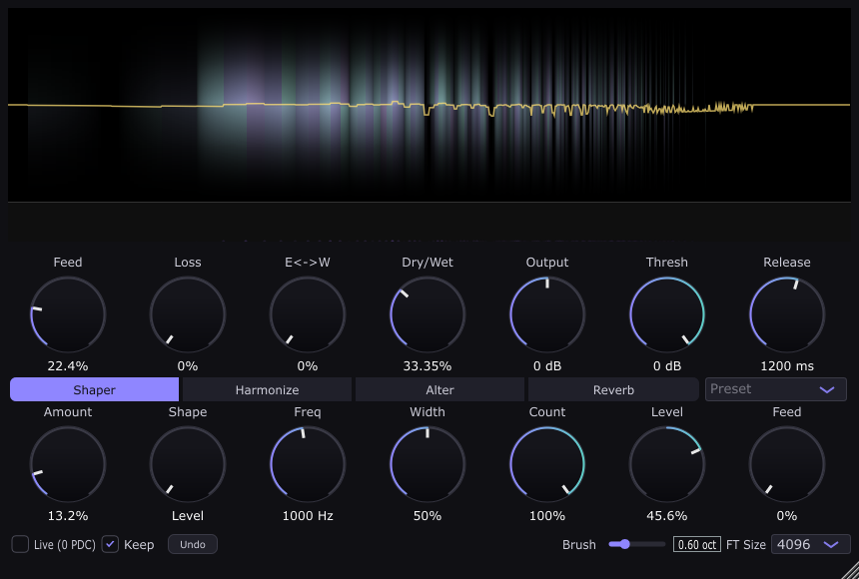Uncheck the Keep checkbox
859x579 pixels.
click(x=110, y=544)
